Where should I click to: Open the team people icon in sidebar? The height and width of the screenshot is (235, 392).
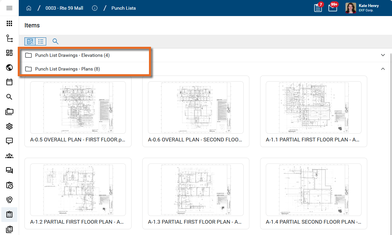9,156
